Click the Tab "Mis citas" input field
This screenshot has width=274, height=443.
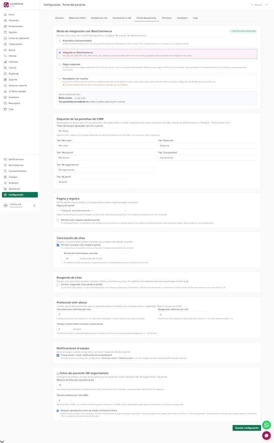coord(106,146)
